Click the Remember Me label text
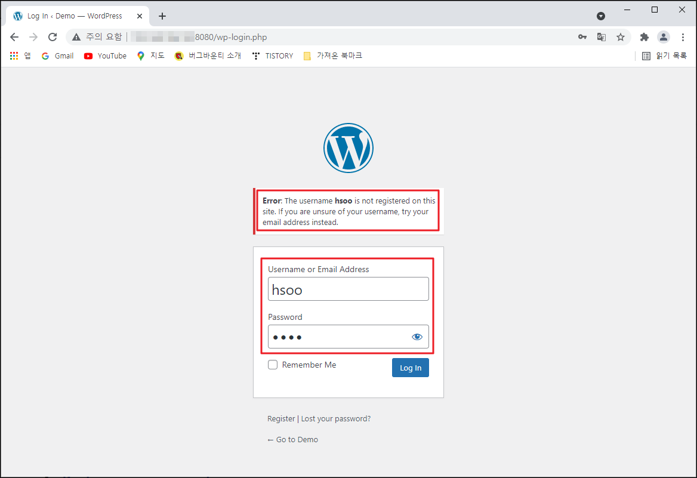 coord(309,365)
